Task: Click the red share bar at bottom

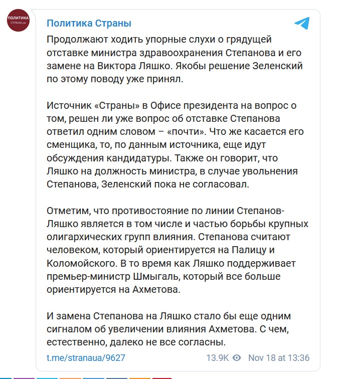Action: (162, 378)
